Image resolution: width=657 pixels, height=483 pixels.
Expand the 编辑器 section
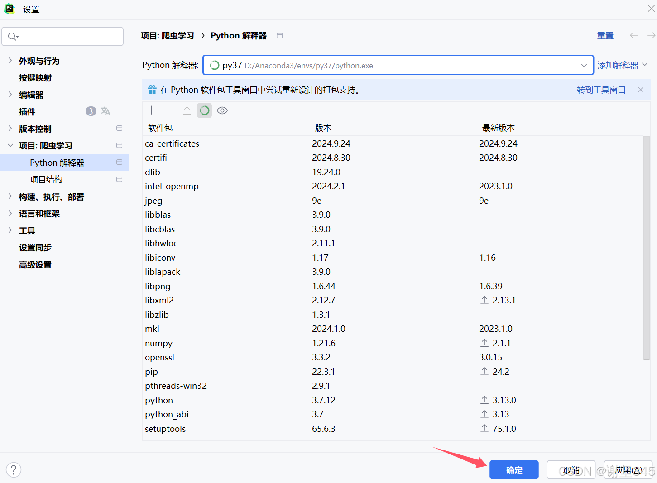(10, 94)
